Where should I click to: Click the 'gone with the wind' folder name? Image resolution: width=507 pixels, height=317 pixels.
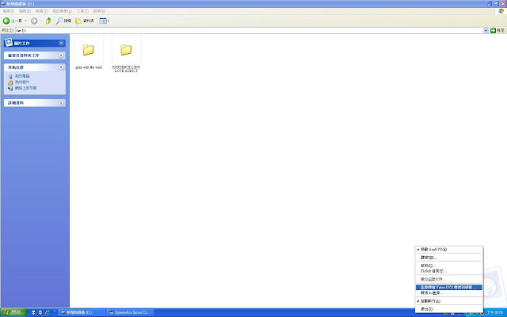pyautogui.click(x=89, y=67)
